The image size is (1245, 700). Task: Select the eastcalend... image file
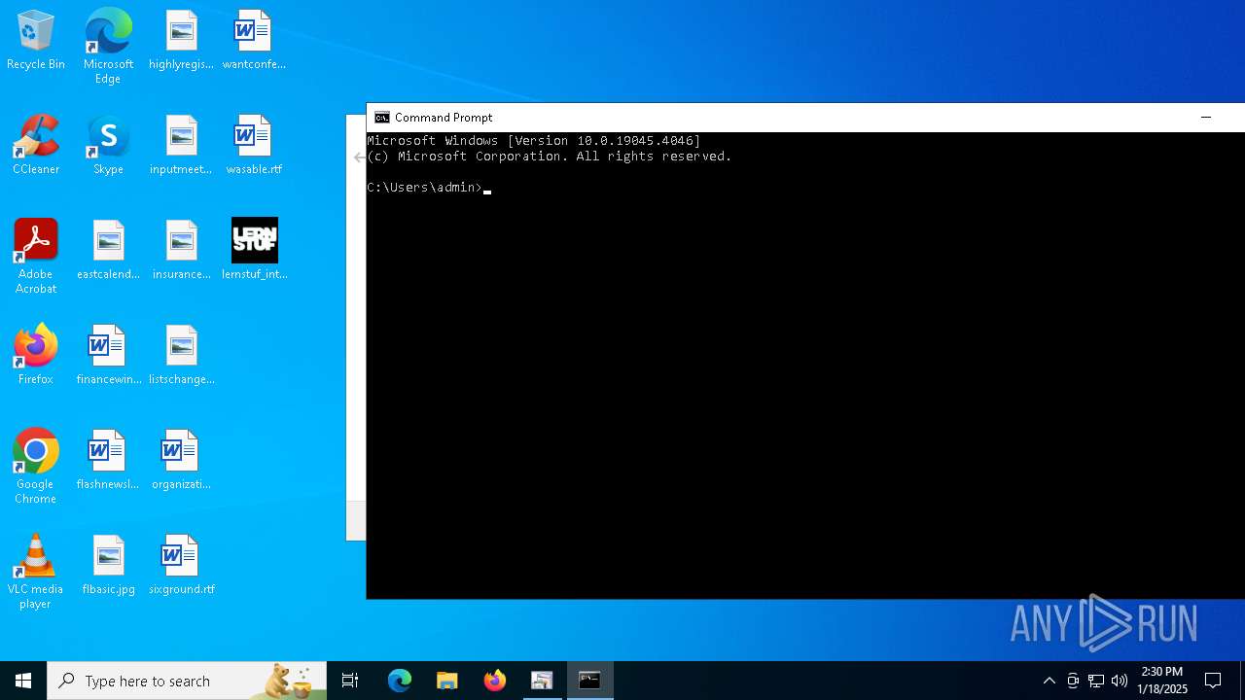tap(108, 251)
